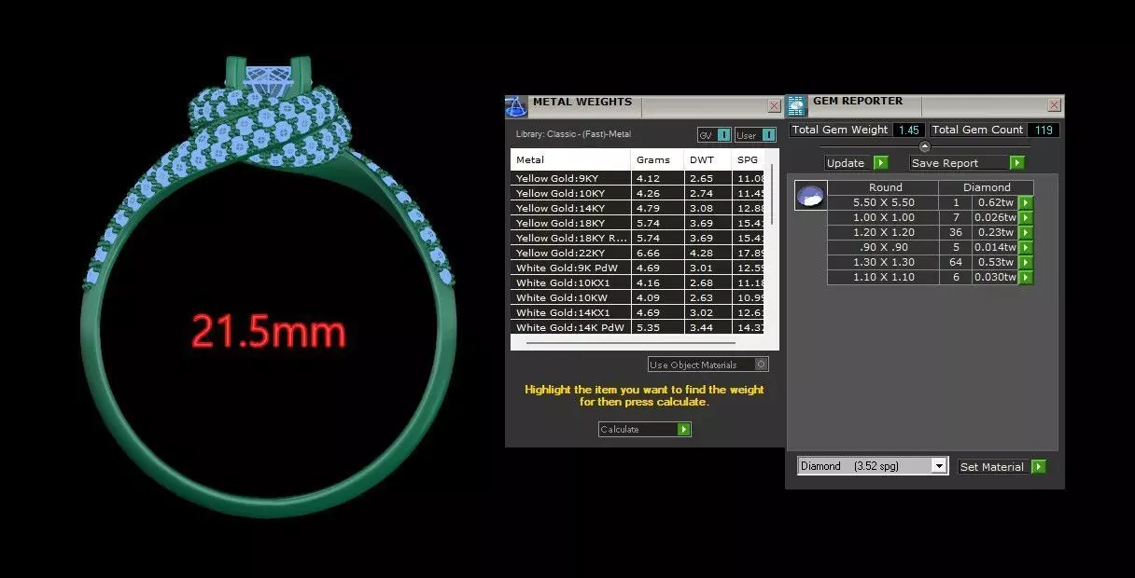
Task: Click the Total Gem Count value 119
Action: coord(1043,130)
